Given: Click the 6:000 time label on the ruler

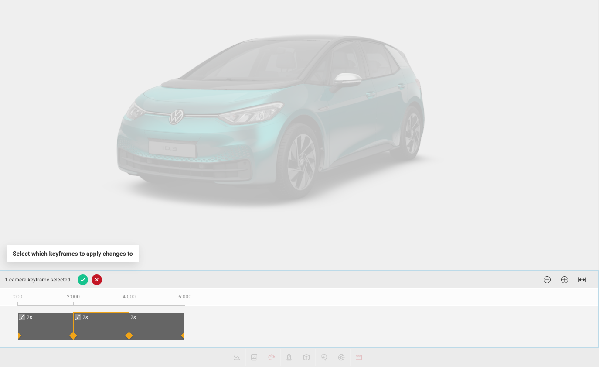Looking at the screenshot, I should coord(185,297).
